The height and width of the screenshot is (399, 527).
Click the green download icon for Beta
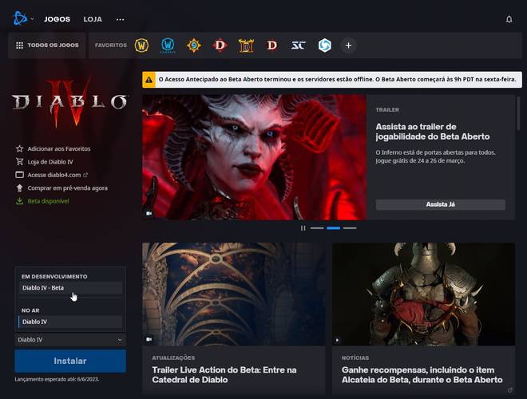tap(19, 201)
